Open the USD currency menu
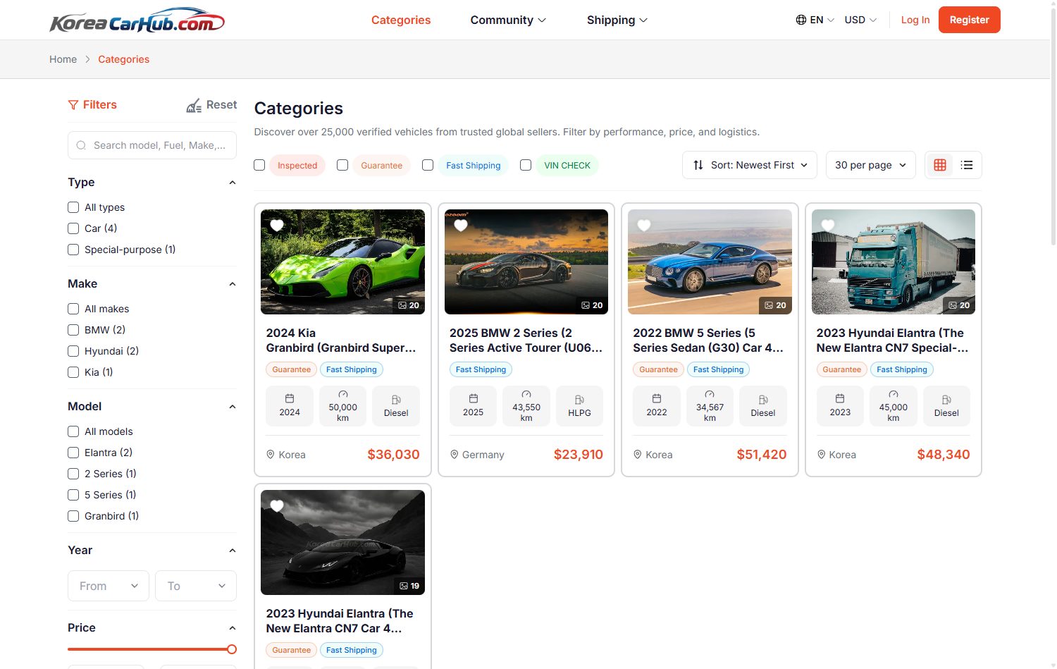 coord(860,20)
